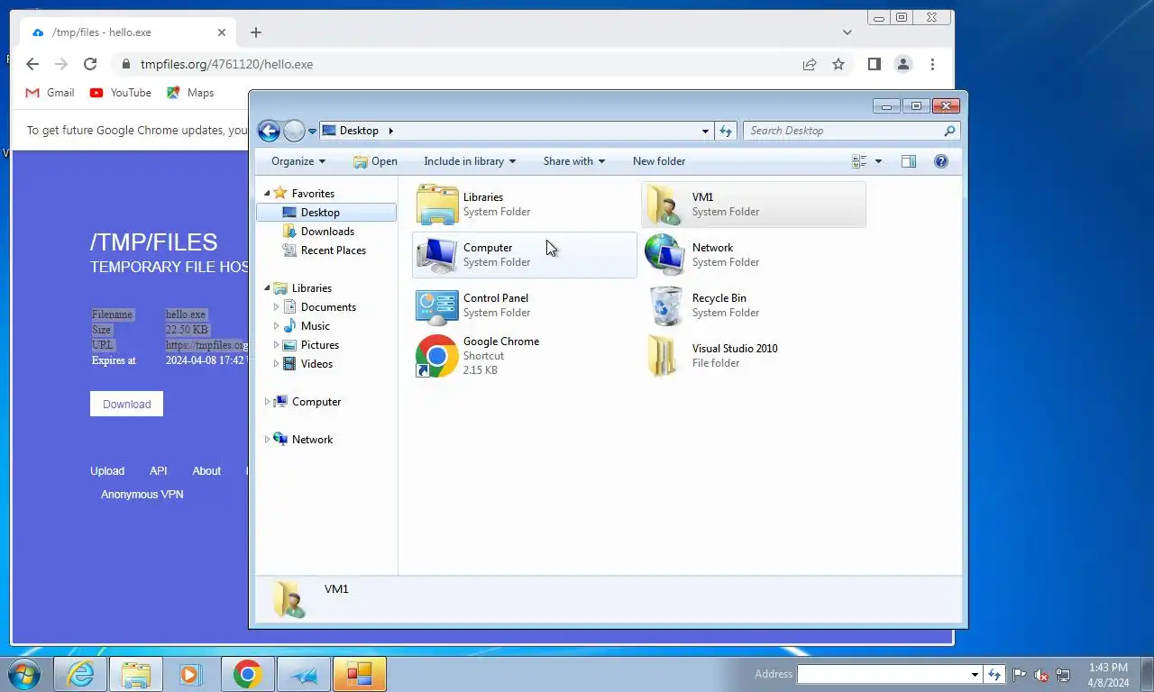Select the Network icon in file list
Image resolution: width=1154 pixels, height=692 pixels.
[x=665, y=255]
